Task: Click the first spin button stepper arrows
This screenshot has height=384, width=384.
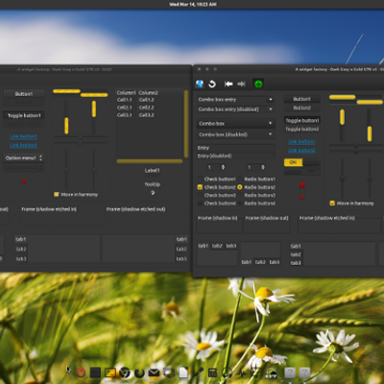Action: point(223,167)
